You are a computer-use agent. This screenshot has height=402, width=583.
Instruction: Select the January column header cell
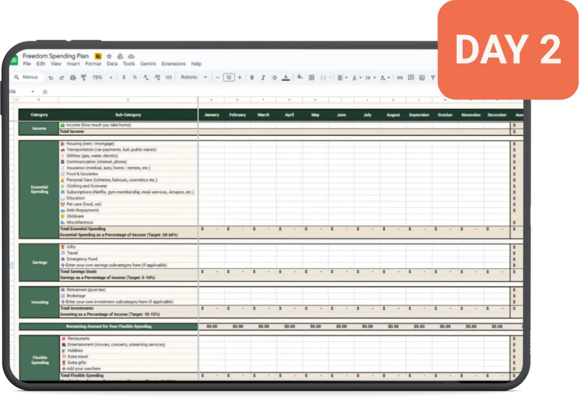[x=211, y=115]
